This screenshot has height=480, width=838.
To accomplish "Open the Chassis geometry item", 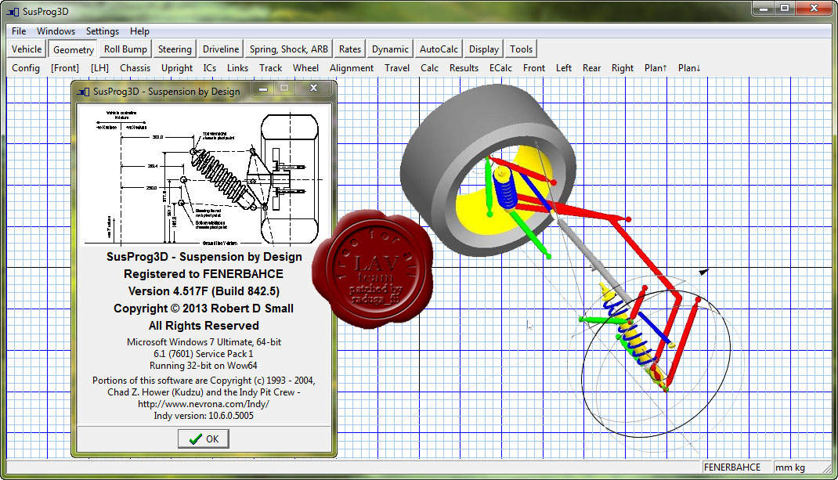I will click(135, 68).
